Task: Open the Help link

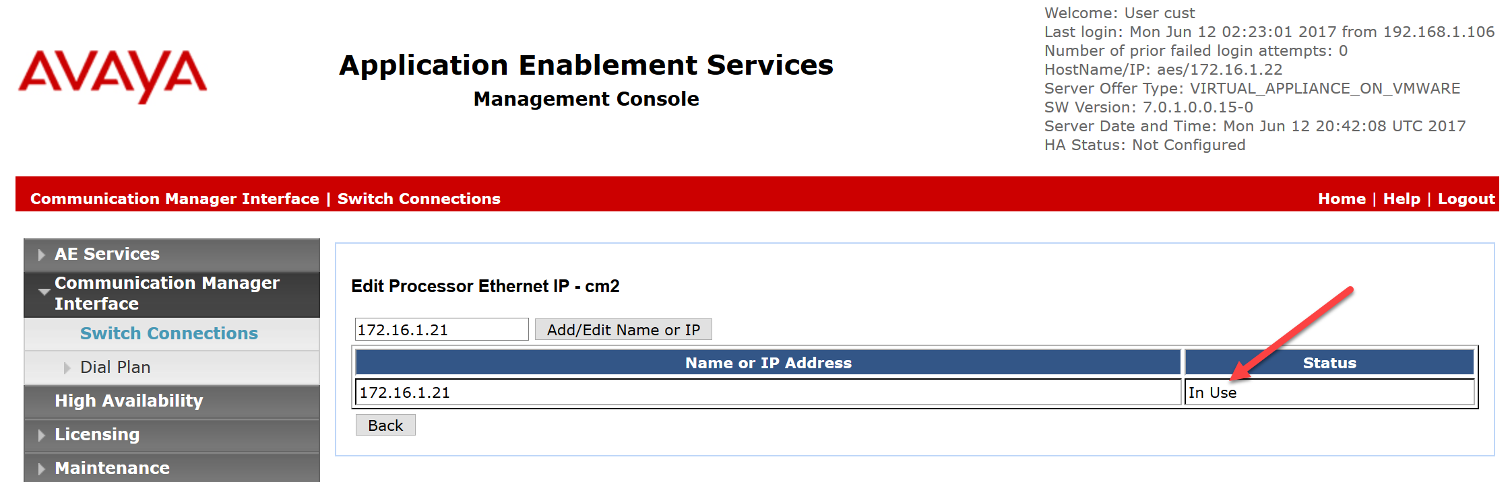Action: pos(1402,199)
